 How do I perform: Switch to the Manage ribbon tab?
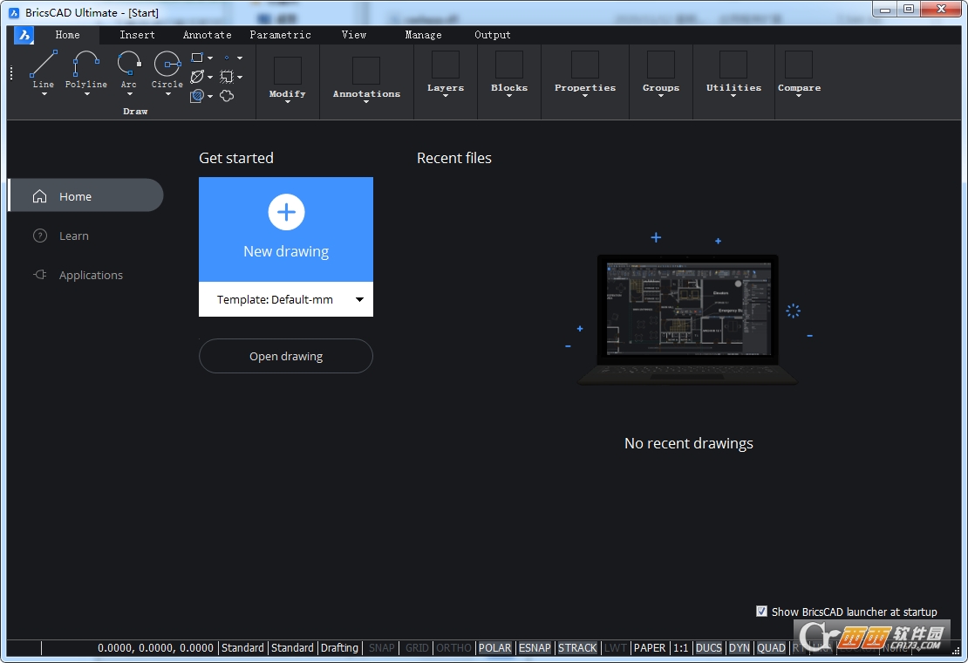[x=423, y=35]
